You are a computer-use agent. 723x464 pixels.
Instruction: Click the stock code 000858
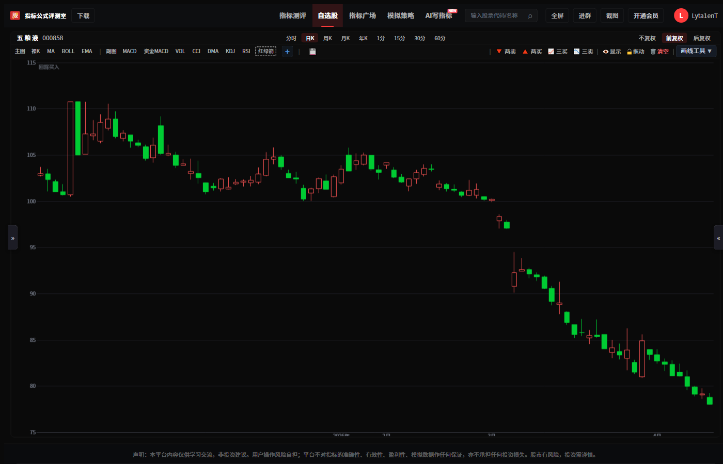coord(53,38)
